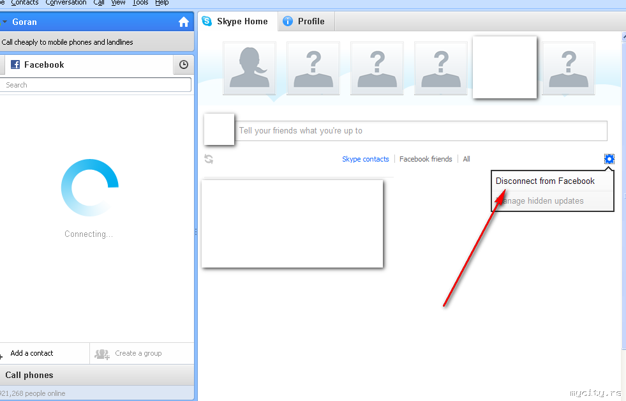
Task: Switch to the Skype Home tab
Action: (x=238, y=21)
